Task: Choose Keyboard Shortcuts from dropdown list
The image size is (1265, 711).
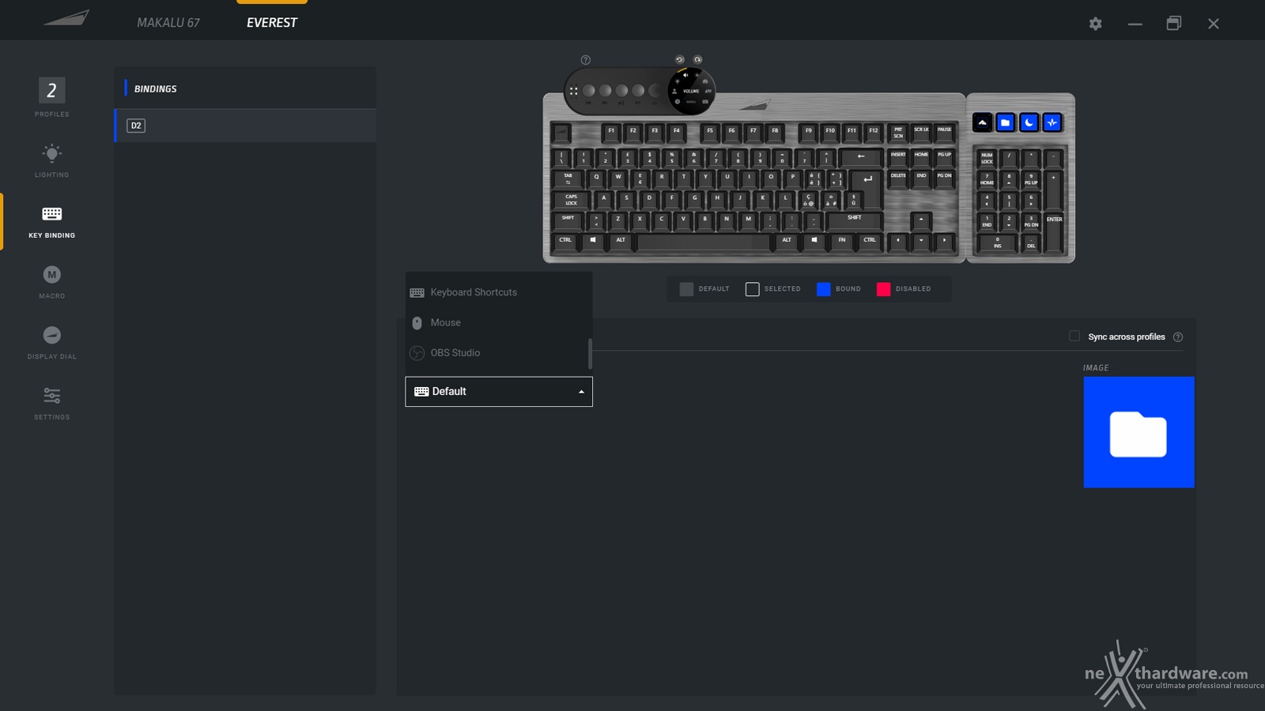Action: (498, 292)
